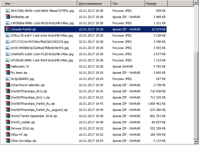The height and width of the screenshot is (145, 199).
Task: Select the file name Nn5juSb8SRI.jpg
Action: [x=22, y=79]
